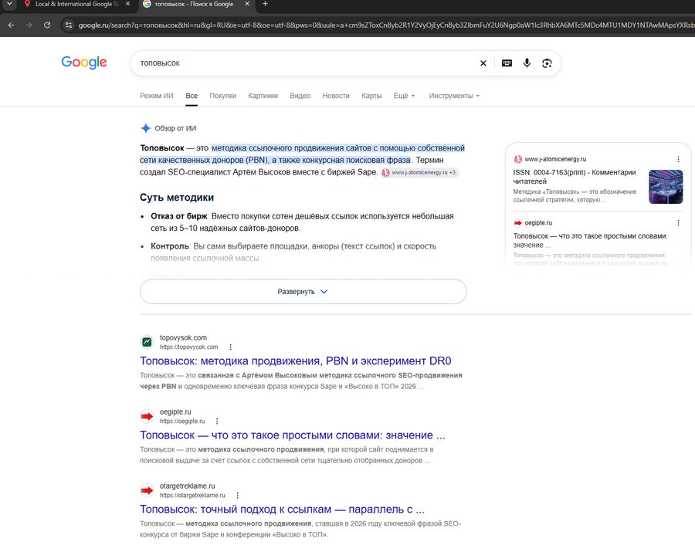Viewport: 695px width, 545px height.
Task: Click the j-atomicenergy.ru card thumbnail image
Action: coord(666,187)
